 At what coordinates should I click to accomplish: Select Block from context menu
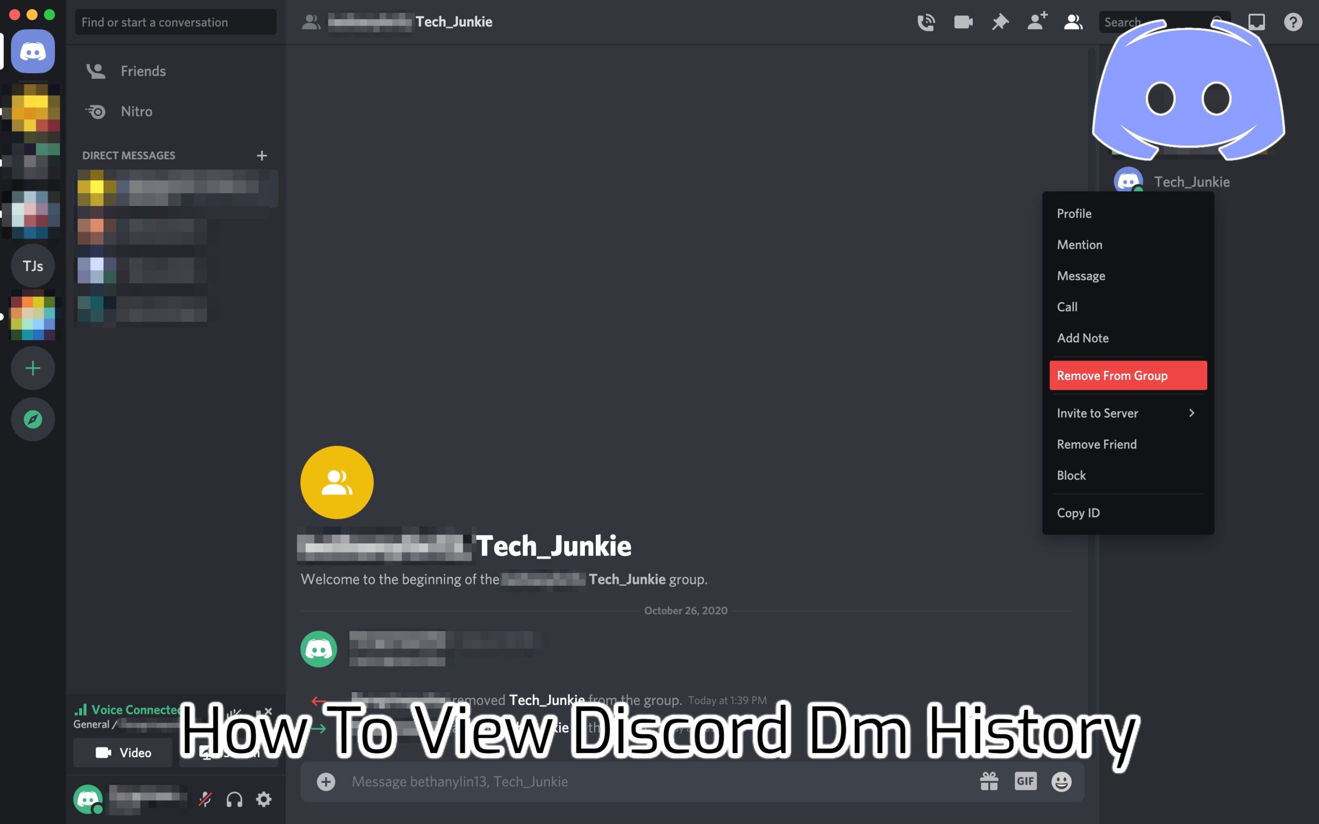point(1071,475)
